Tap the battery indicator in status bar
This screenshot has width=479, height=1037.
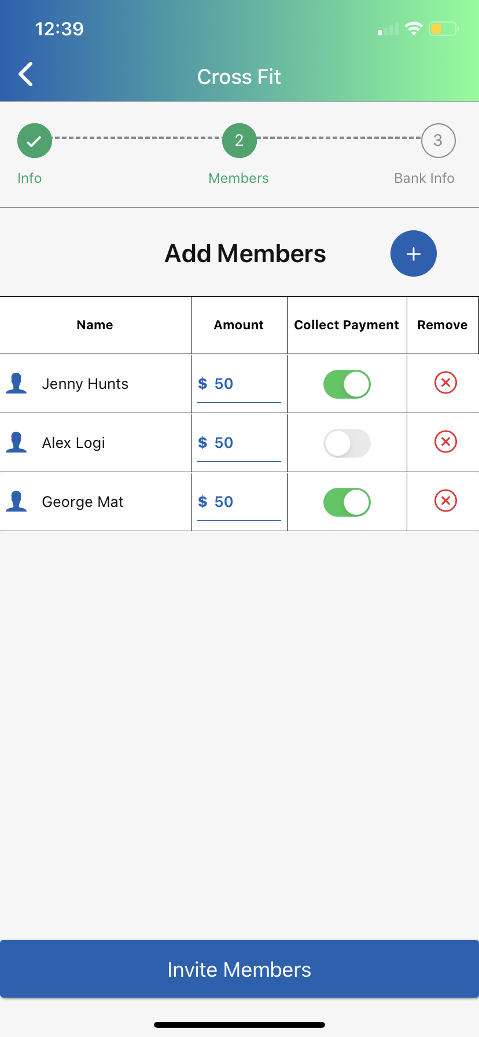pos(443,28)
